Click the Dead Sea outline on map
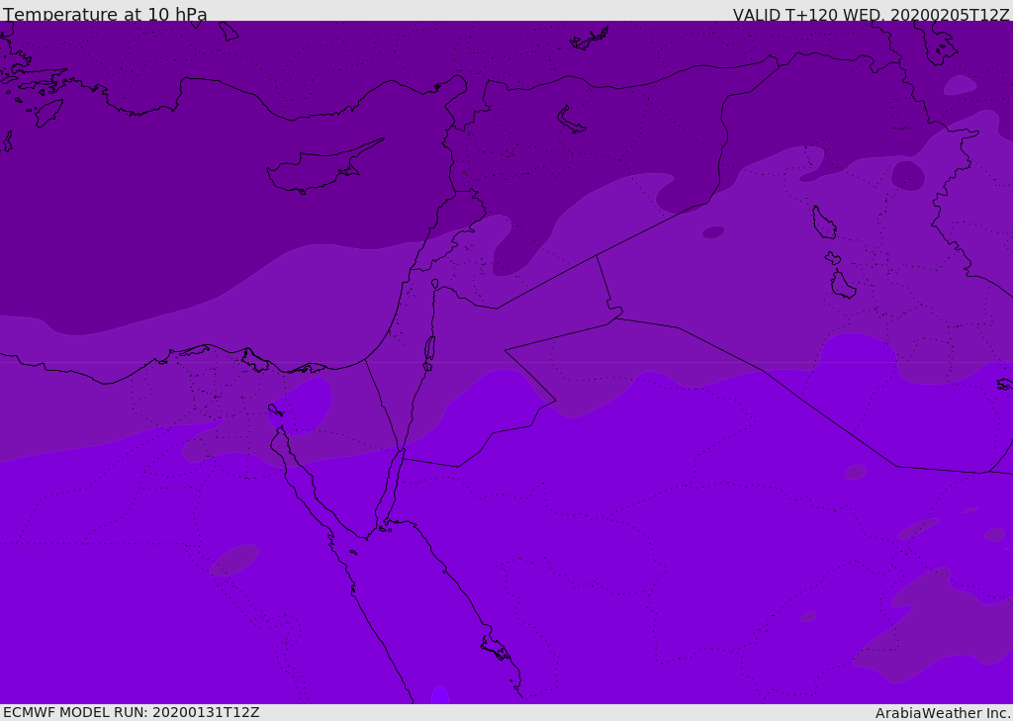The width and height of the screenshot is (1013, 721). [x=429, y=348]
